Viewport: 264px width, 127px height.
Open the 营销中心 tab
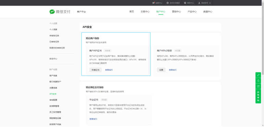(177, 12)
